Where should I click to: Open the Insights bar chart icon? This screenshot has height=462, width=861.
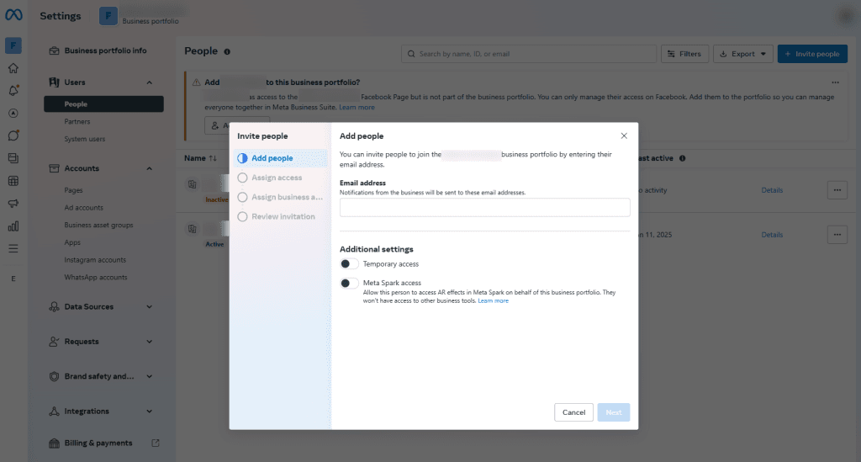(13, 226)
